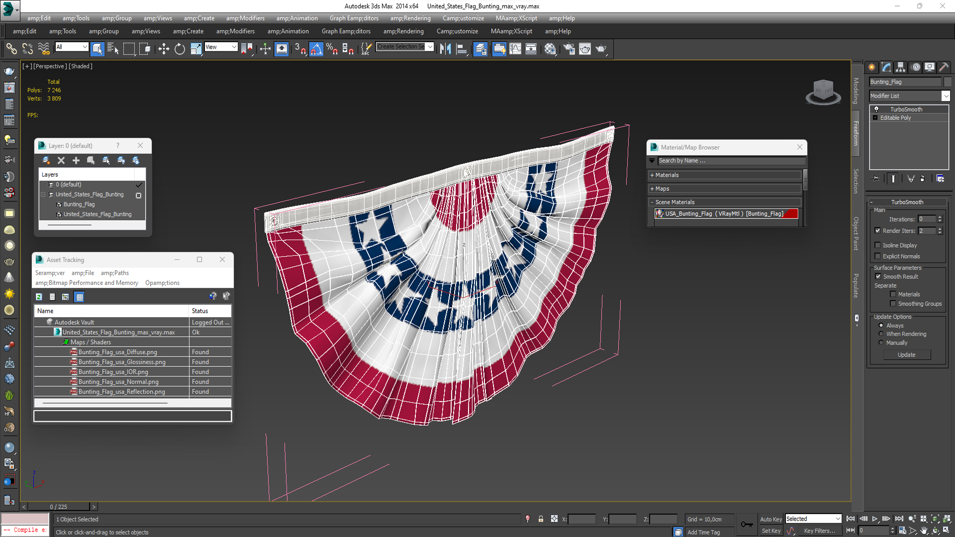
Task: Open the Utilities hammer tab icon
Action: pyautogui.click(x=944, y=67)
